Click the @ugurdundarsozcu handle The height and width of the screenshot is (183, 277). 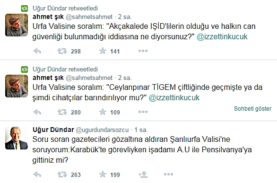(102, 130)
